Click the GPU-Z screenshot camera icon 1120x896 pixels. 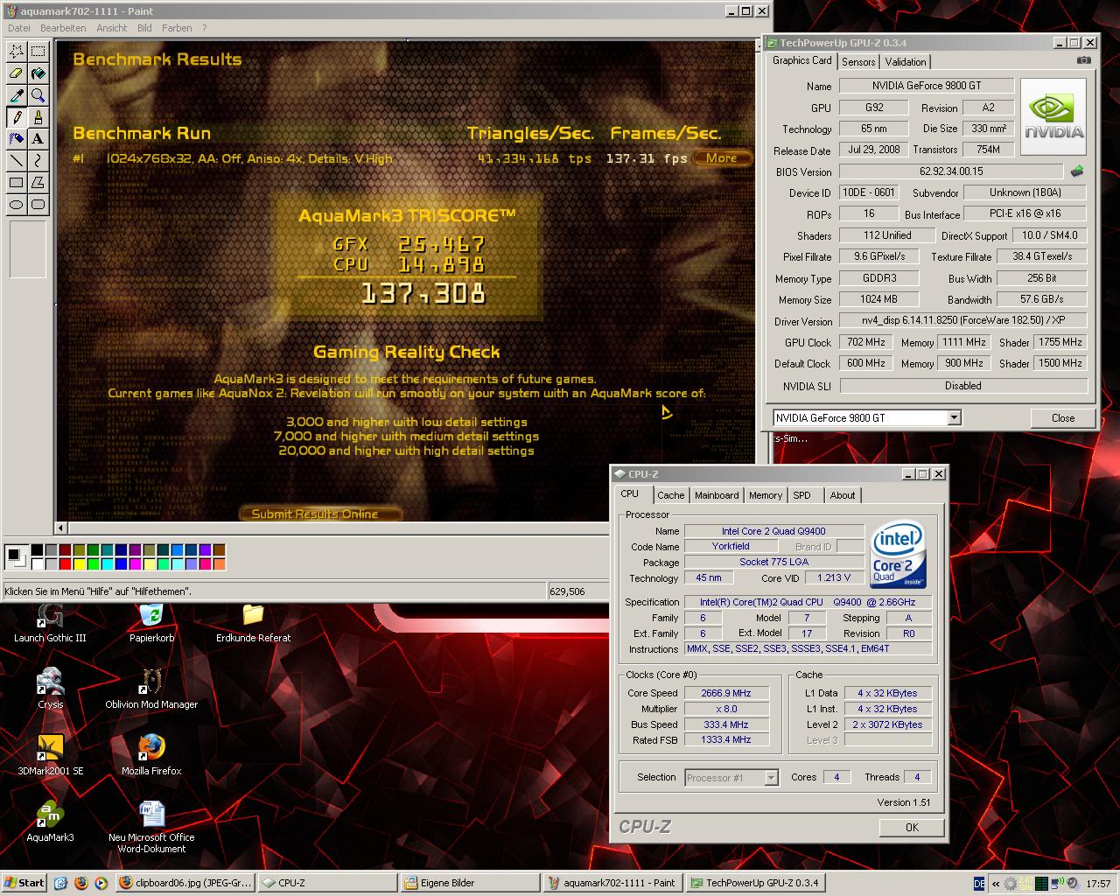click(x=1084, y=60)
